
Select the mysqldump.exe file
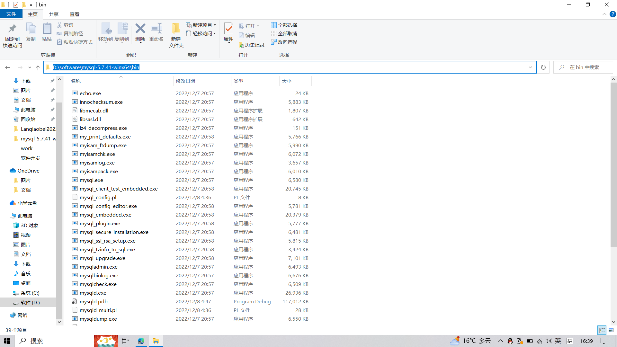pyautogui.click(x=98, y=319)
